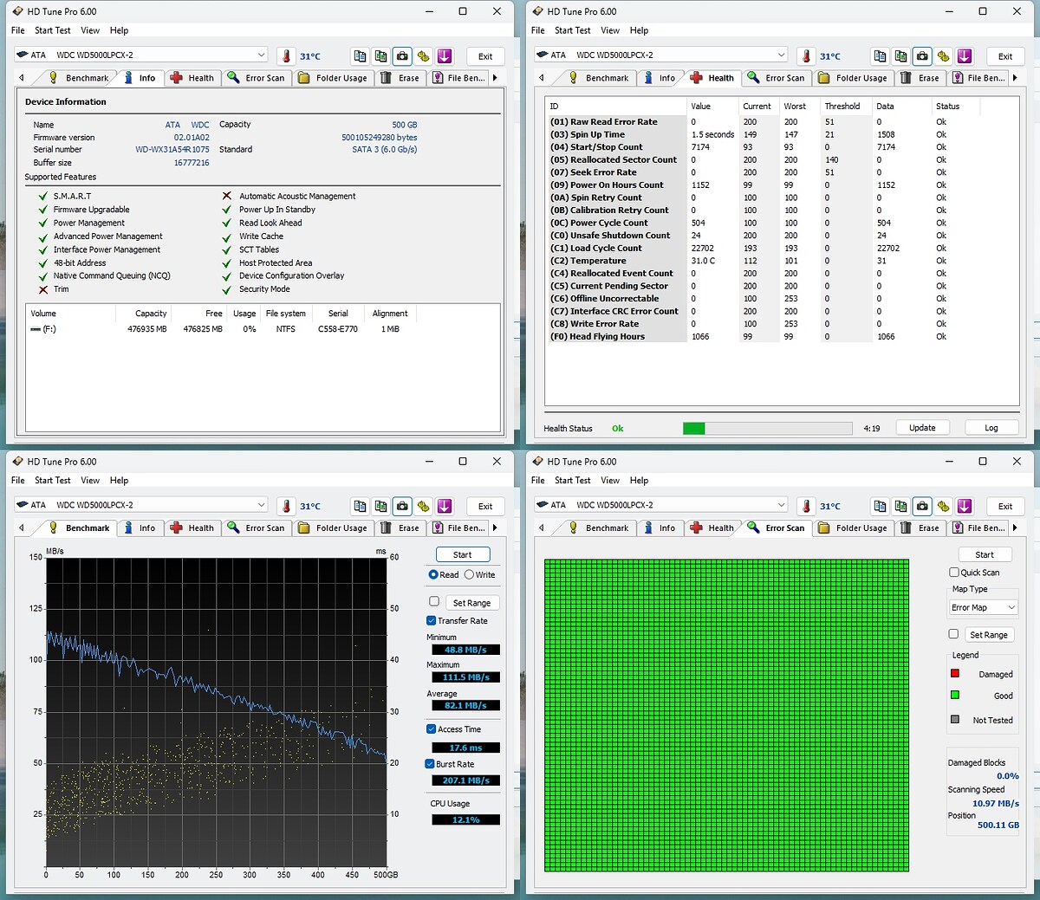Open the options icon in Error Scan window toolbar
Screen dimensions: 1040x900
click(943, 506)
